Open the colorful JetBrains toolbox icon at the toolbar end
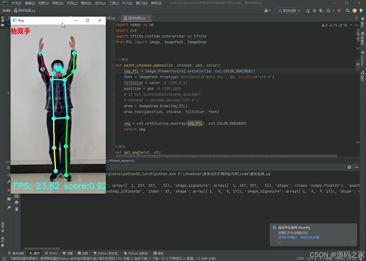The width and height of the screenshot is (366, 261). (x=361, y=11)
